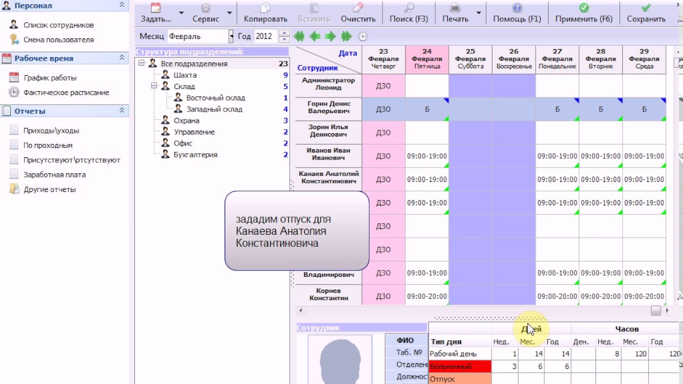The image size is (683, 384).
Task: Select the 24 Февраля Пятница column header
Action: [x=427, y=60]
